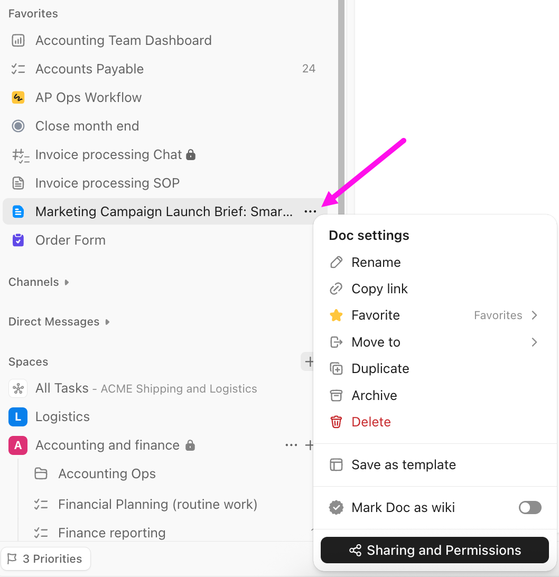Open the Accounting Ops folder icon
Image resolution: width=559 pixels, height=577 pixels.
click(41, 473)
